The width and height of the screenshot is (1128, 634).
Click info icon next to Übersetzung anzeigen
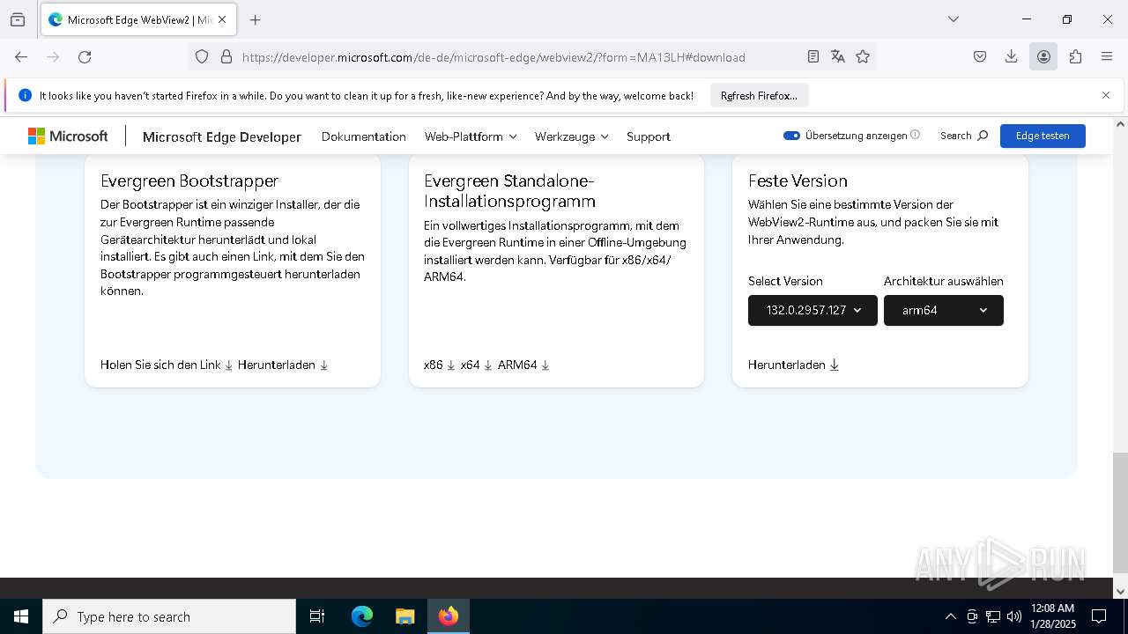pos(915,135)
